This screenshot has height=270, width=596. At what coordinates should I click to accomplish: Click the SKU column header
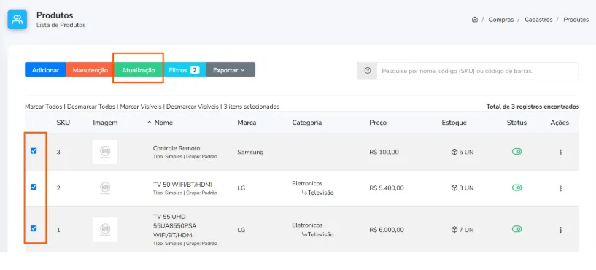pyautogui.click(x=63, y=123)
